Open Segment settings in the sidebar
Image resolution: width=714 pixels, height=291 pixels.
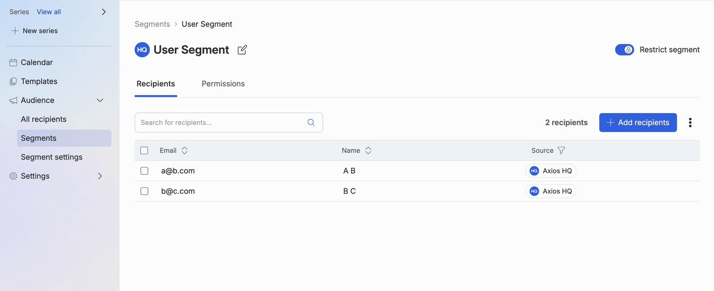tap(52, 157)
